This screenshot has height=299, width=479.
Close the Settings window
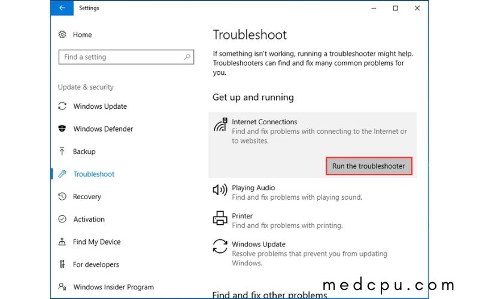(417, 8)
